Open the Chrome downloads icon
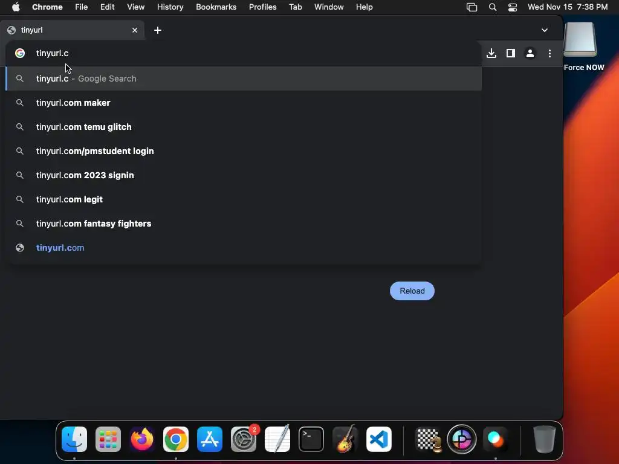This screenshot has height=464, width=619. pyautogui.click(x=491, y=53)
